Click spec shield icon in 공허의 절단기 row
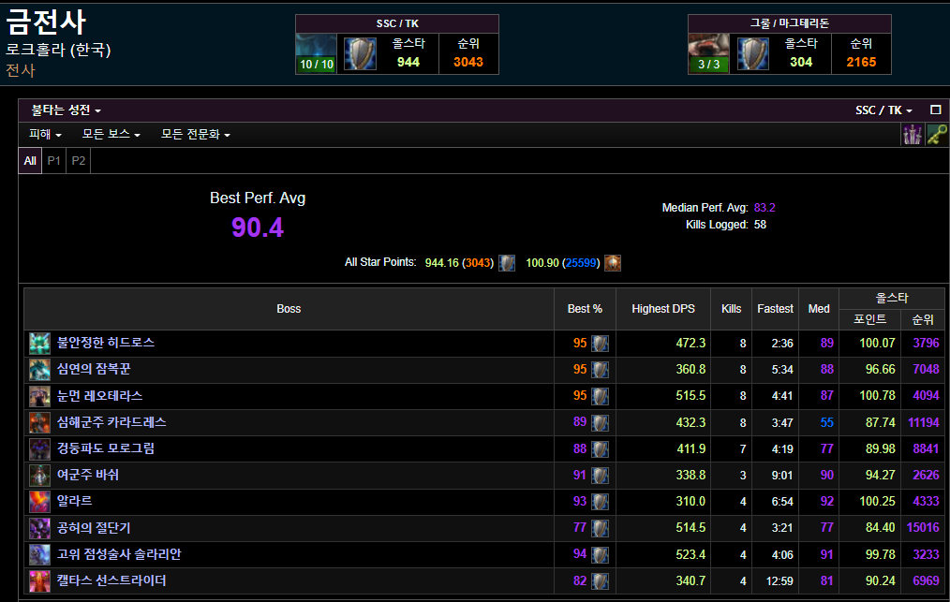950x602 pixels. pos(600,528)
